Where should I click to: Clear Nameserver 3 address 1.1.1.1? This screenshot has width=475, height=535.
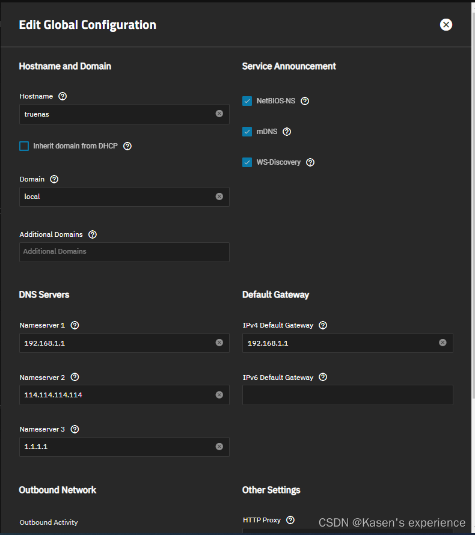[x=219, y=447]
